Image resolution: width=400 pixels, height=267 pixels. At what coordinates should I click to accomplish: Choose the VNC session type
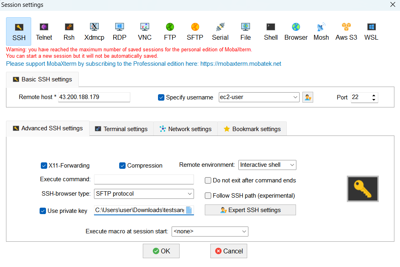coord(145,31)
